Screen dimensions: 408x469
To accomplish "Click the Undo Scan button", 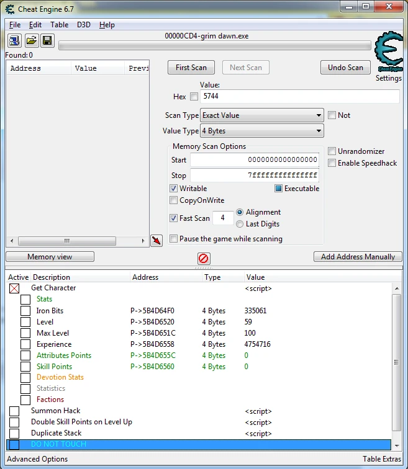I will click(x=345, y=68).
